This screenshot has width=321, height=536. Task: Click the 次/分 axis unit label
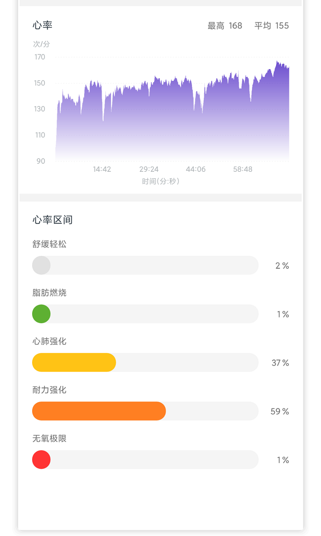pos(41,44)
